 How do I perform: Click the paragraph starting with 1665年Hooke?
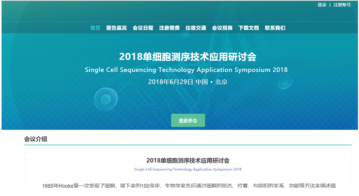(189, 186)
